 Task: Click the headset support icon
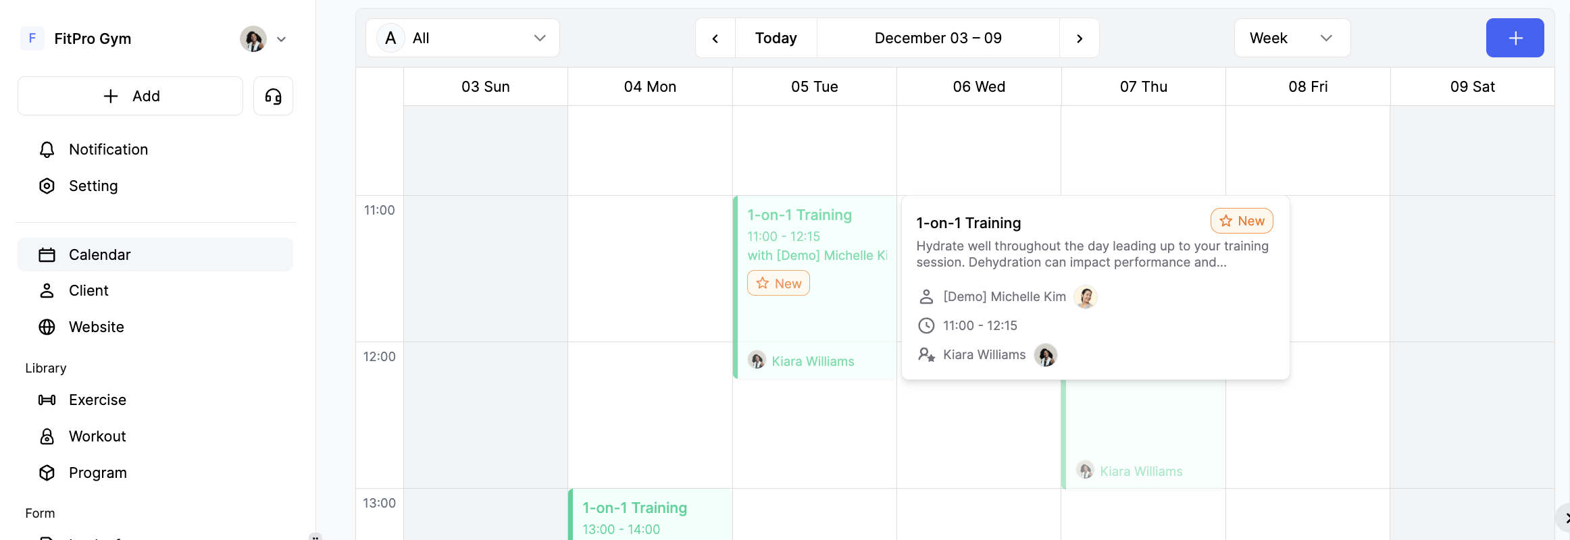pyautogui.click(x=273, y=97)
